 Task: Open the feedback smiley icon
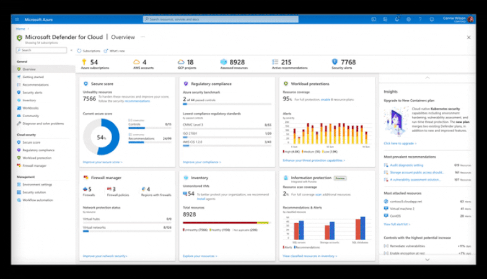tap(432, 19)
